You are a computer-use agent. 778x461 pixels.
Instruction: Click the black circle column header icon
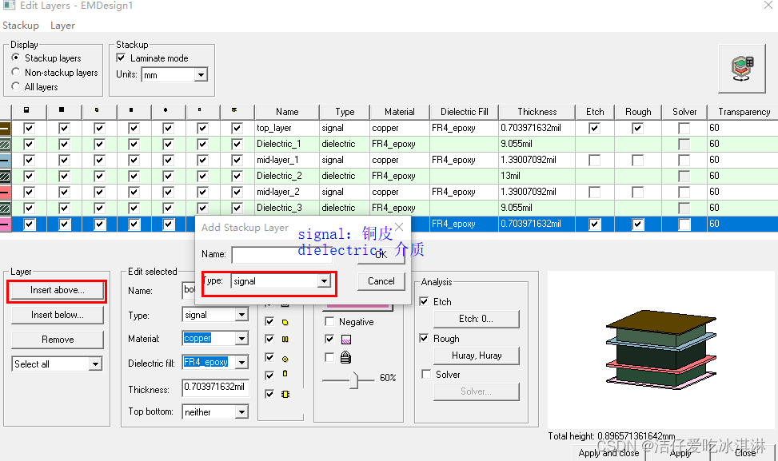click(166, 110)
